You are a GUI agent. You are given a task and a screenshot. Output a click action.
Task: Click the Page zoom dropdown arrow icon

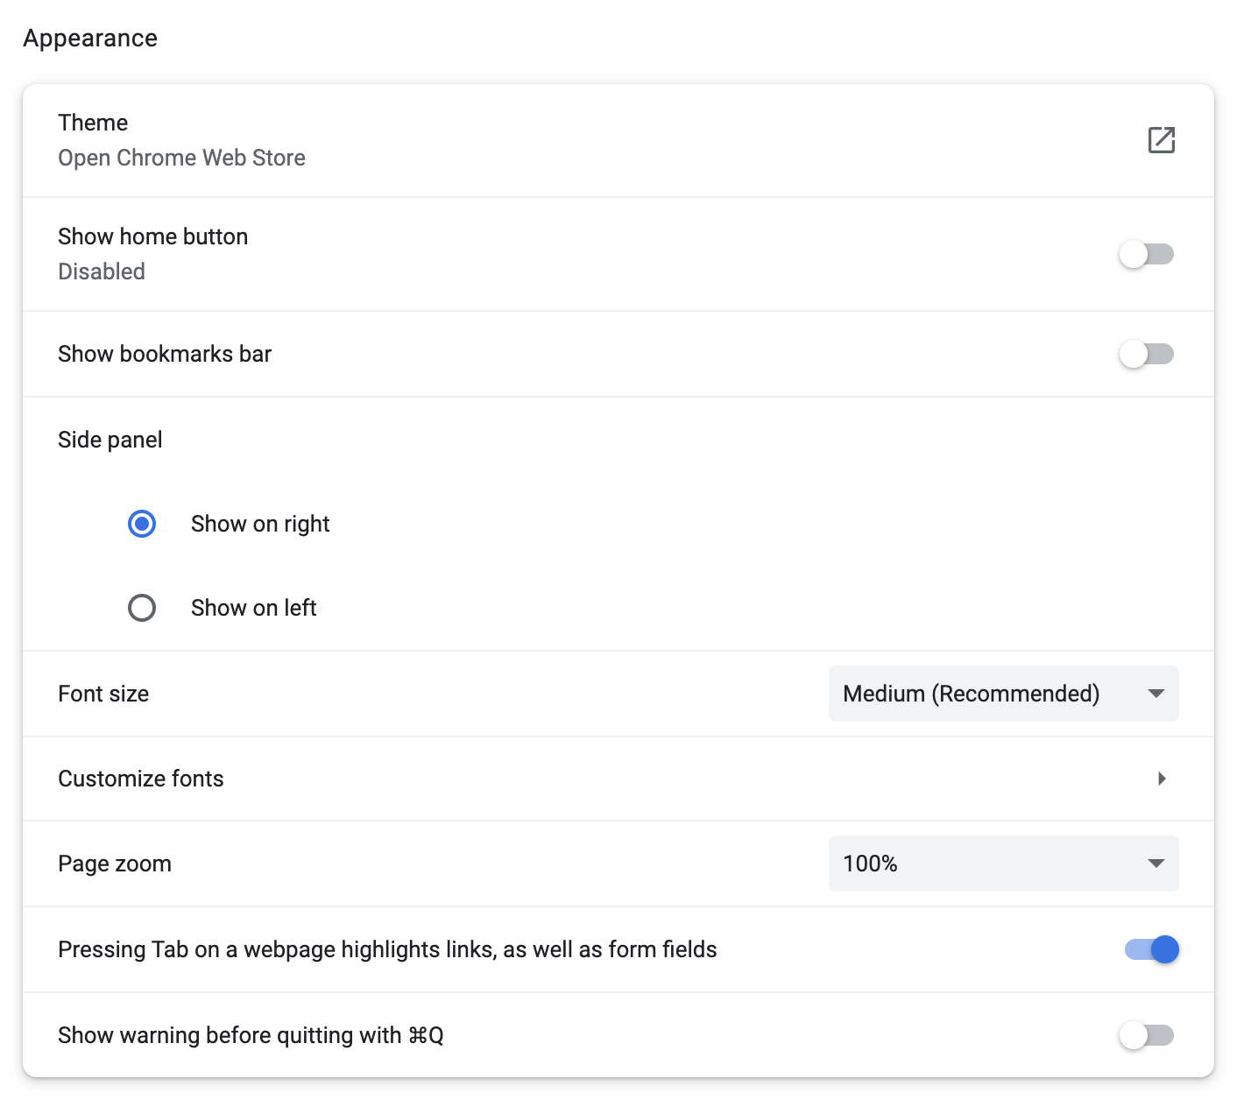[x=1156, y=864]
